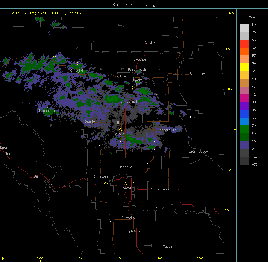
Task: Click the Sylvan city label
Action: click(121, 76)
